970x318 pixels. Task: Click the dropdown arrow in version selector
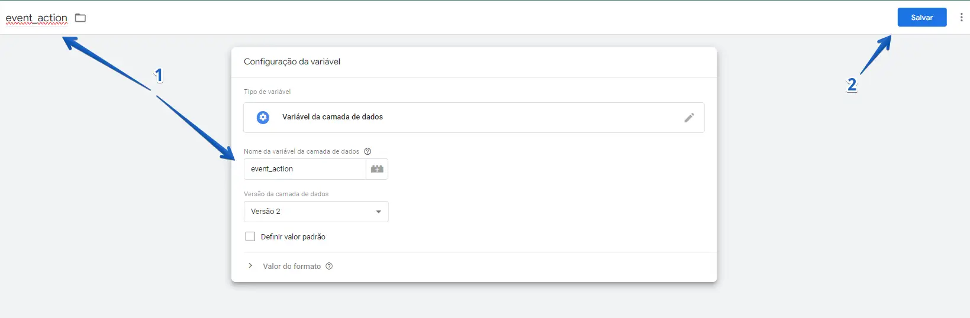click(x=379, y=212)
